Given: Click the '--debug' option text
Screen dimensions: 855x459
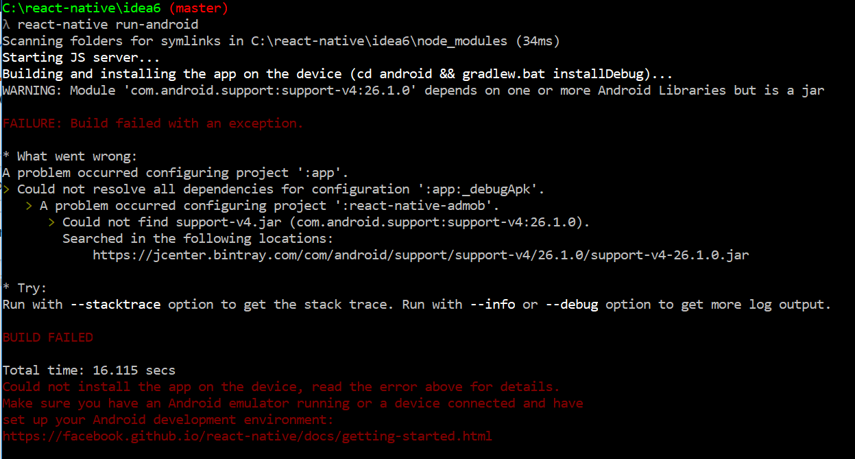Looking at the screenshot, I should pos(572,305).
